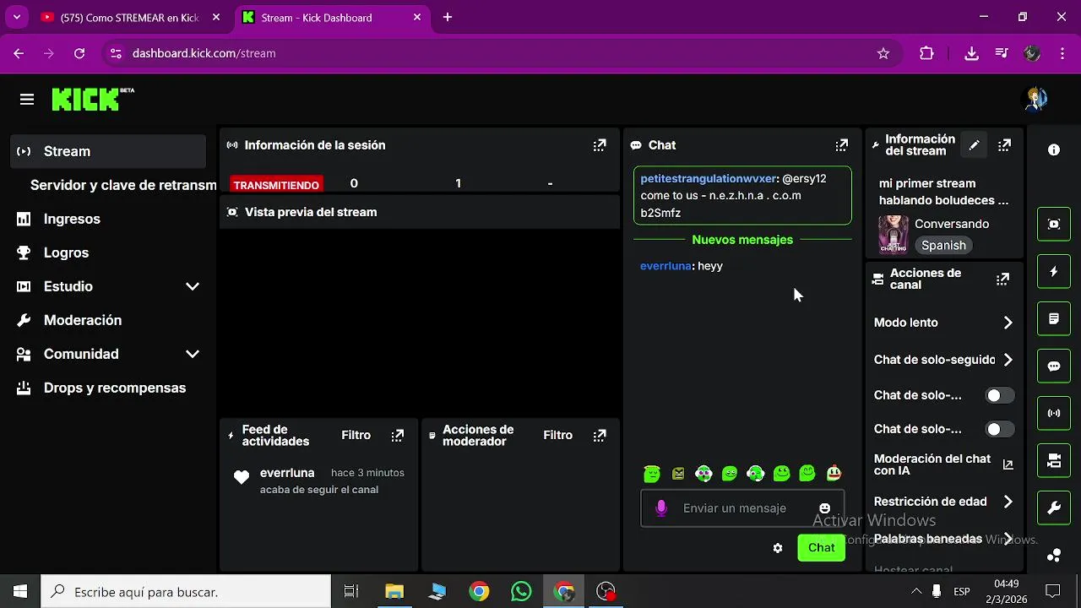The image size is (1081, 608).
Task: Bookmark this page with the star icon
Action: (x=883, y=53)
